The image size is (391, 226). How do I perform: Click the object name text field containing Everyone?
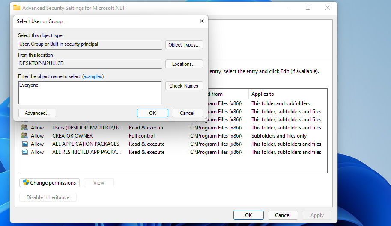pyautogui.click(x=90, y=92)
